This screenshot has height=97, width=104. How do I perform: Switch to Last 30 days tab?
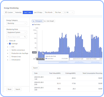(x=38, y=12)
